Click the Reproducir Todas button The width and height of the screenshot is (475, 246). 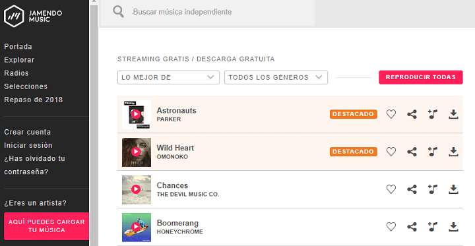421,77
